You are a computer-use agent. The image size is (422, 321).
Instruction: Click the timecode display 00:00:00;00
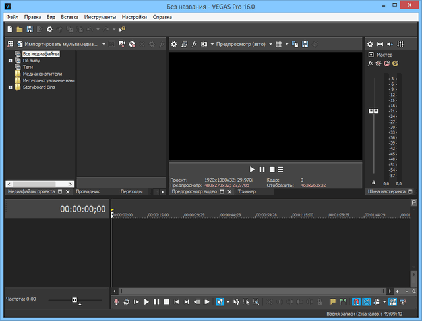coord(82,209)
